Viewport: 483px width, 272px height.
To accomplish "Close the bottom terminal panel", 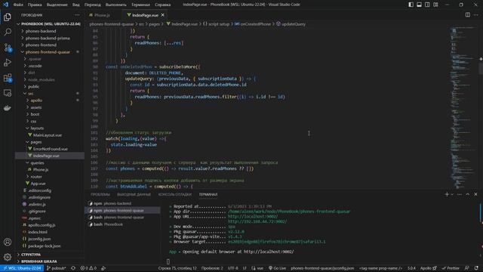I will tap(476, 194).
